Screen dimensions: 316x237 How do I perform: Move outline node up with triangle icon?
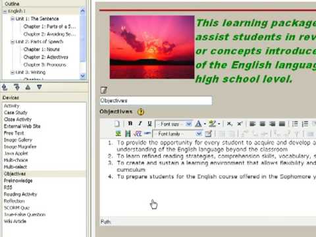click(28, 87)
